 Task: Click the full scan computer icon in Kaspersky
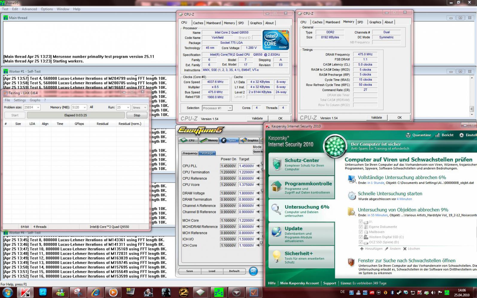pos(352,179)
